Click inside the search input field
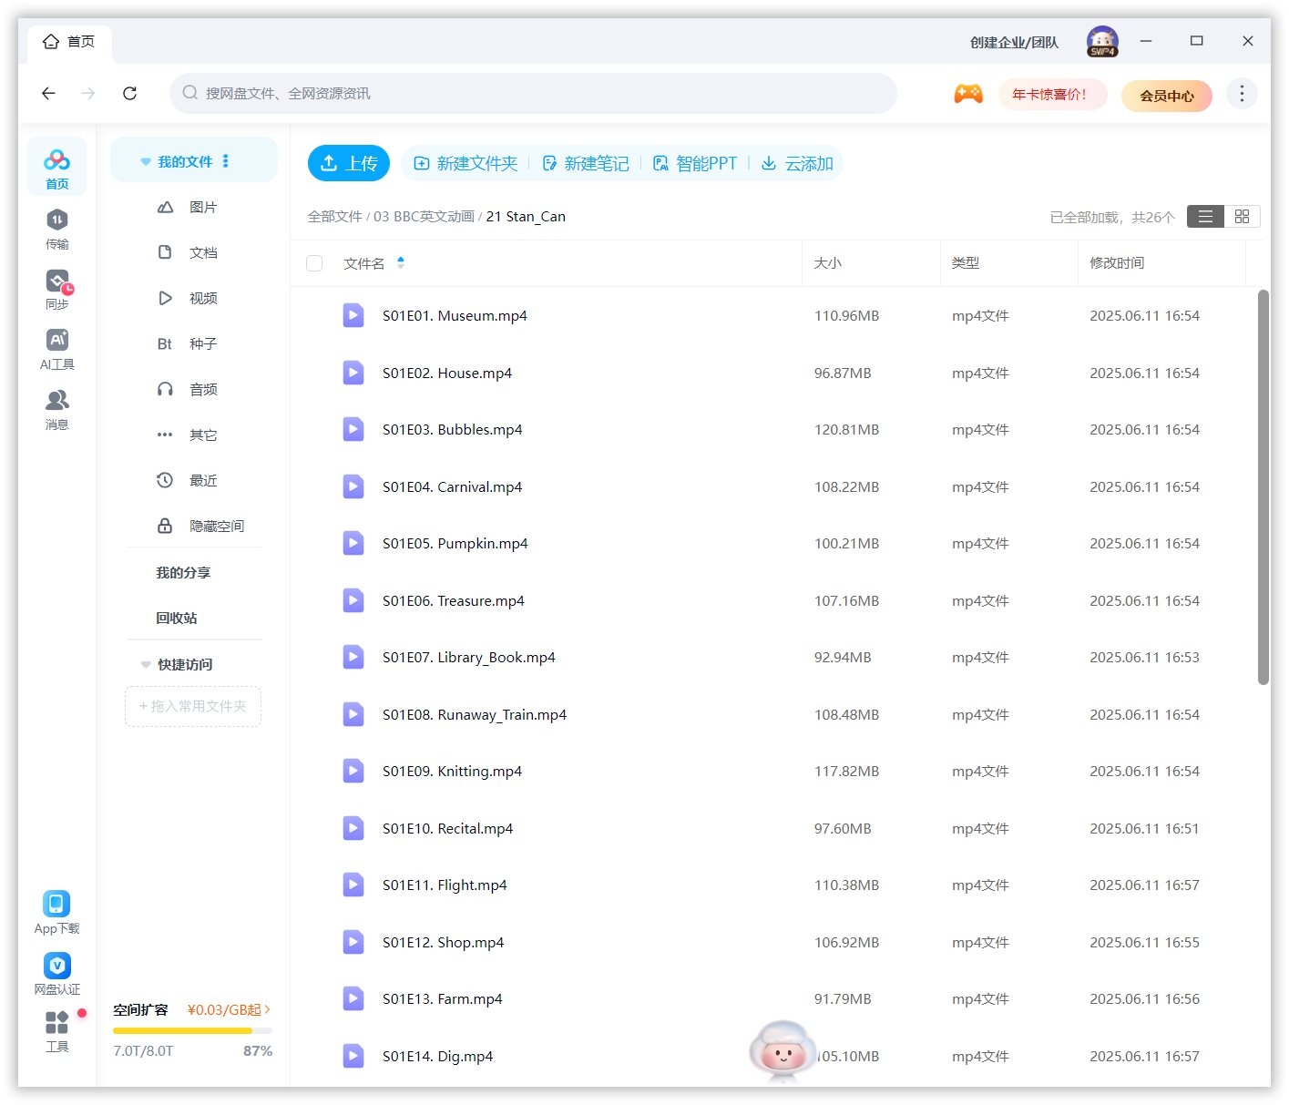 [x=533, y=93]
